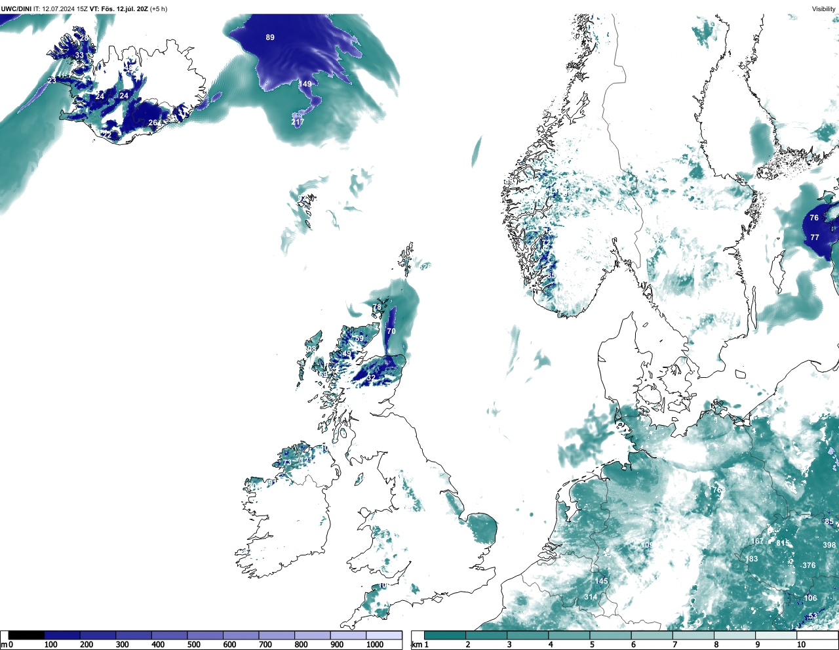Viewport: 839px width, 650px height.
Task: Click the Visibility title text
Action: [824, 9]
